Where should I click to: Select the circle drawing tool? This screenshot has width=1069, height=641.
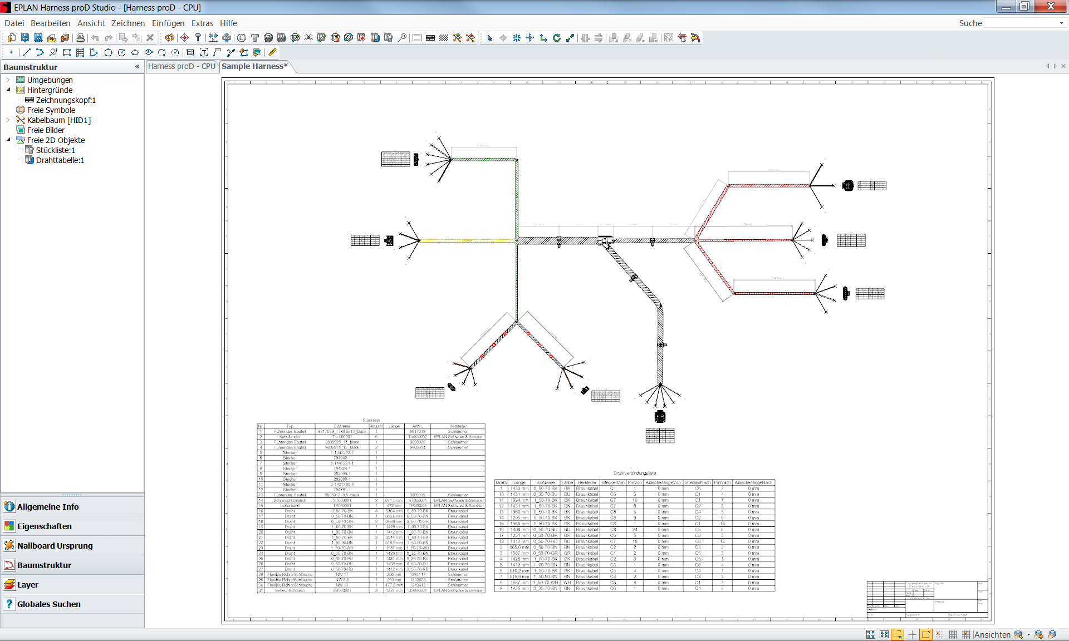pyautogui.click(x=108, y=52)
